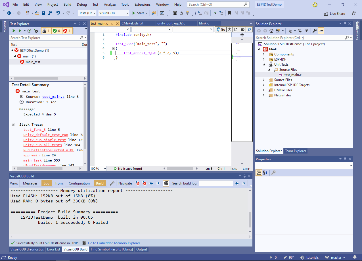The width and height of the screenshot is (362, 261).
Task: Expand the Components node in Solution Explorer
Action: 263,54
